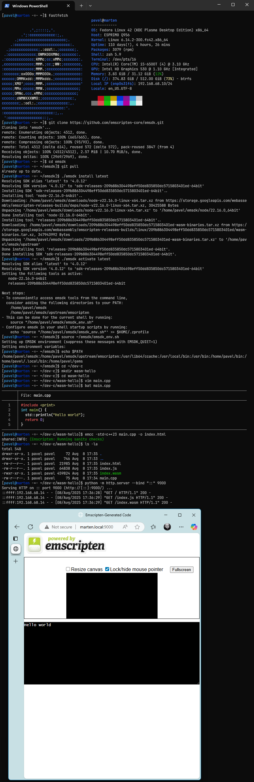Viewport: 254px width, 782px height.
Task: Add page to favorites star icon
Action: (137, 527)
